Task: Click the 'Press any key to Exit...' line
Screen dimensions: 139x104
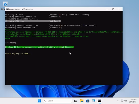Action: click(18, 54)
